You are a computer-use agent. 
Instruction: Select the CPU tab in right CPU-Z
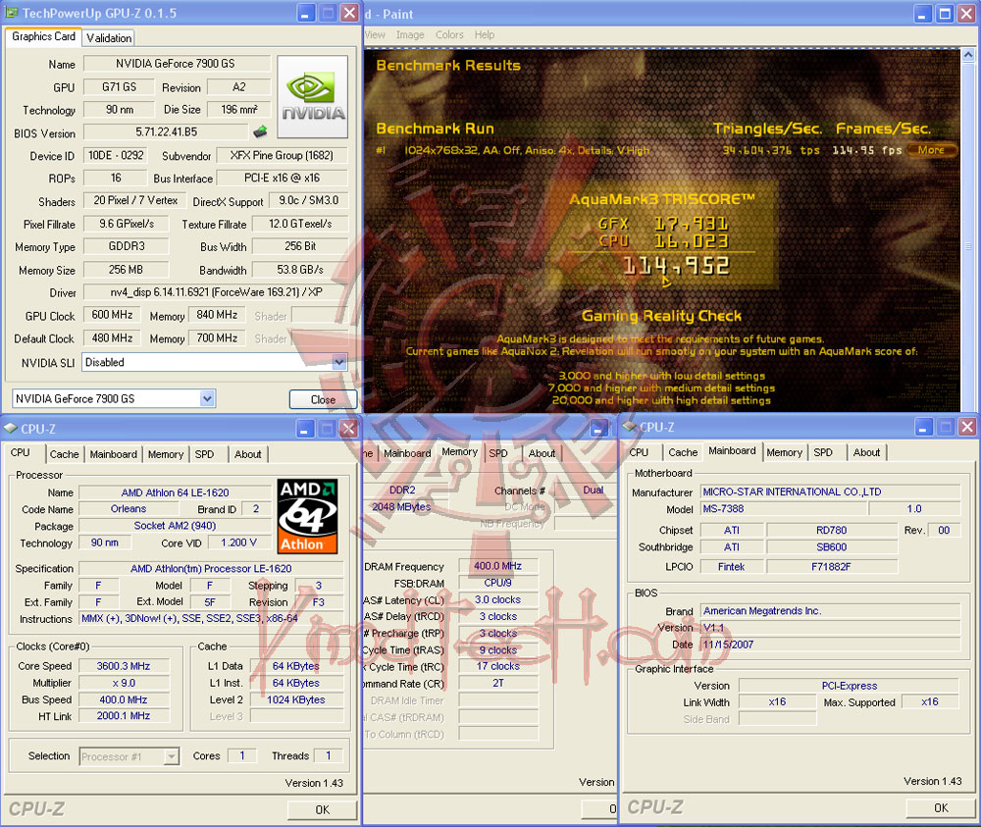pos(639,452)
